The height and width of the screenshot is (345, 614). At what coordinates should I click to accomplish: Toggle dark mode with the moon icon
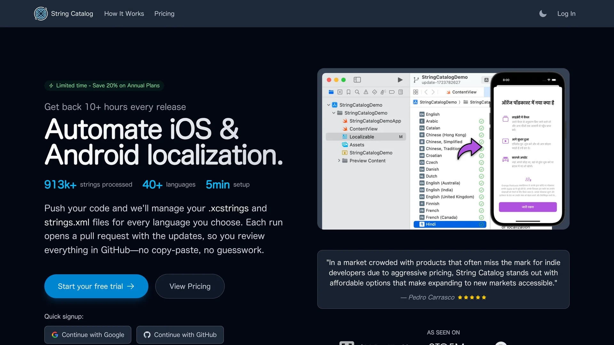543,13
